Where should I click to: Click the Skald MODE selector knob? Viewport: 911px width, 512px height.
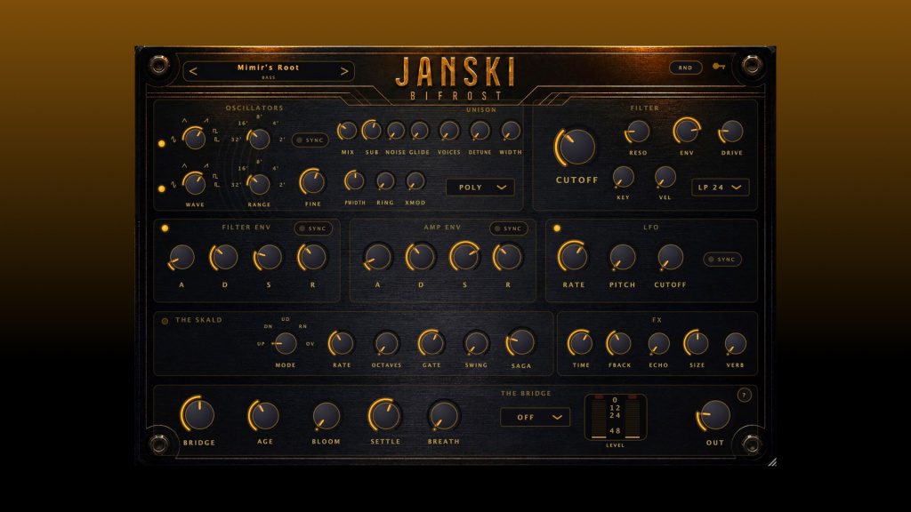(286, 344)
